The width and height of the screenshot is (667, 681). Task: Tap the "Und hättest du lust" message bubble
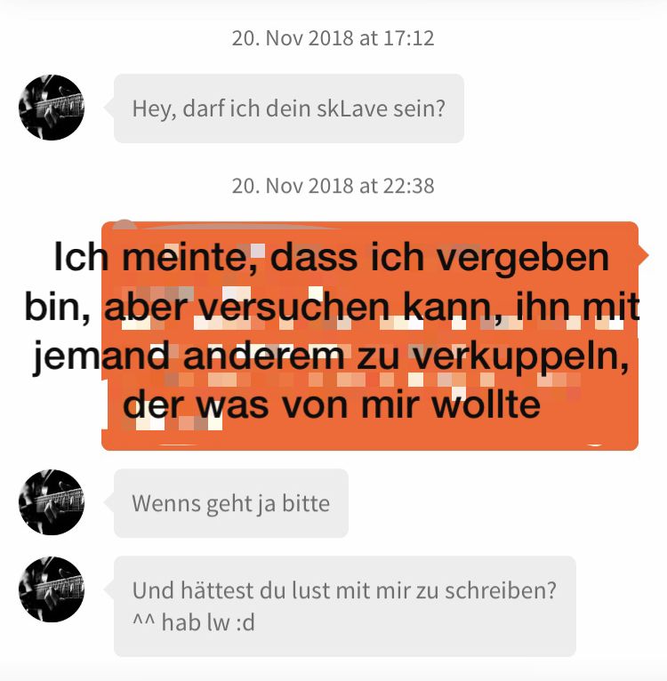[x=345, y=606]
